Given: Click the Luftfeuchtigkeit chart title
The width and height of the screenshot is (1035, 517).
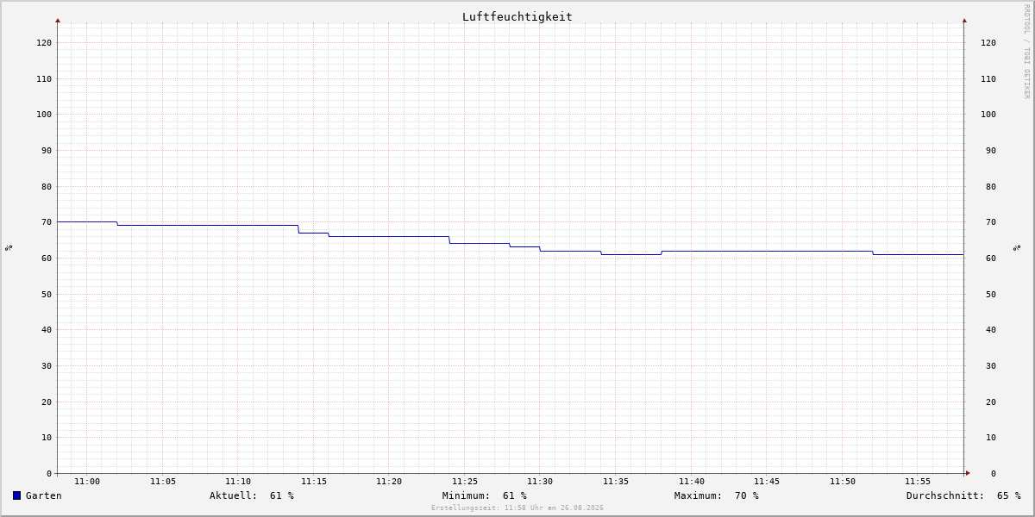Looking at the screenshot, I should coord(517,16).
